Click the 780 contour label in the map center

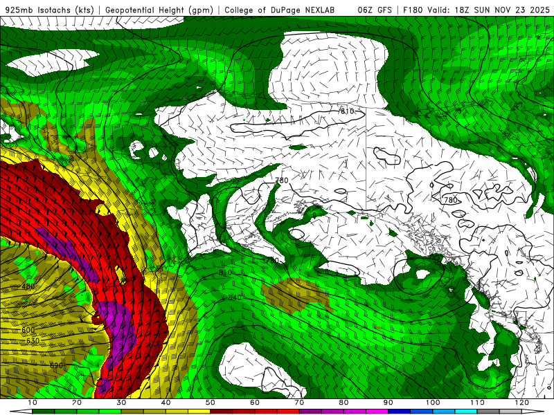click(x=282, y=180)
